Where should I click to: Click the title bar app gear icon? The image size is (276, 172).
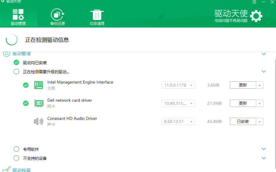(3, 1)
